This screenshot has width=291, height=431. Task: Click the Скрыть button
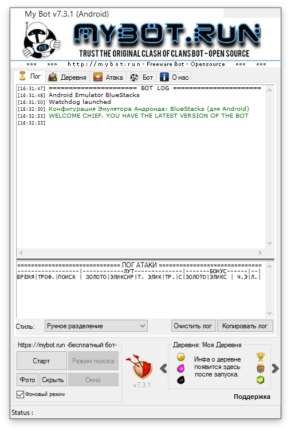click(53, 379)
